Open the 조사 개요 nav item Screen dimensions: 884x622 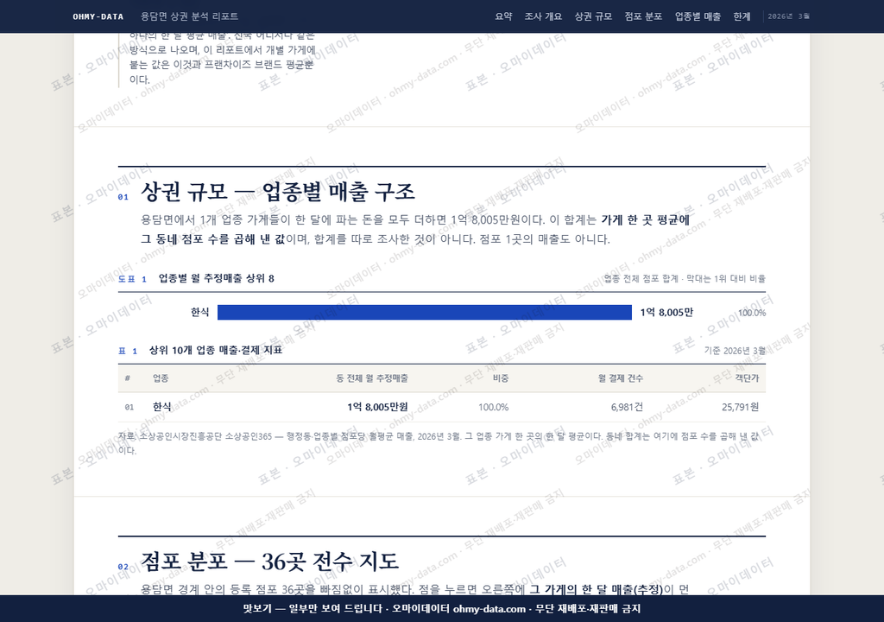point(543,16)
